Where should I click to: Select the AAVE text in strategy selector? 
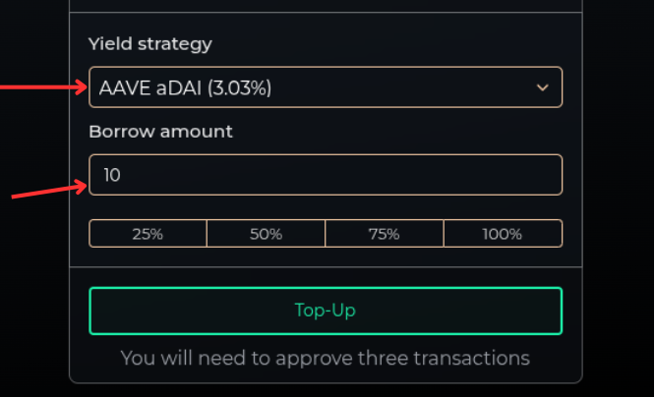tap(125, 88)
